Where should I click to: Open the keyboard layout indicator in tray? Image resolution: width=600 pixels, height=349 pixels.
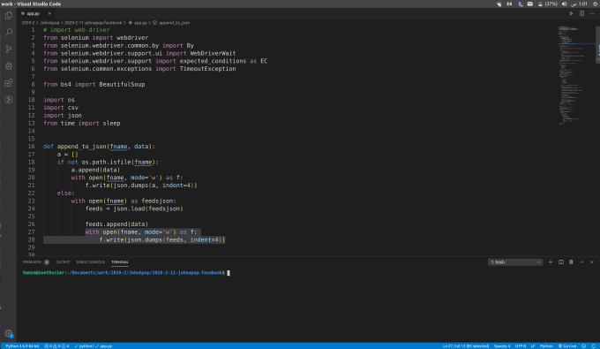click(509, 4)
